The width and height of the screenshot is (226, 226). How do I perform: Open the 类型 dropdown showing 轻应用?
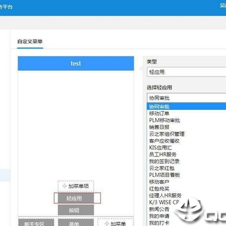[186, 72]
